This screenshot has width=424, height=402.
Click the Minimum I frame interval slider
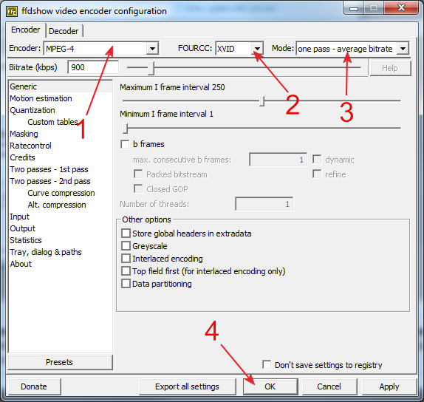pyautogui.click(x=261, y=129)
